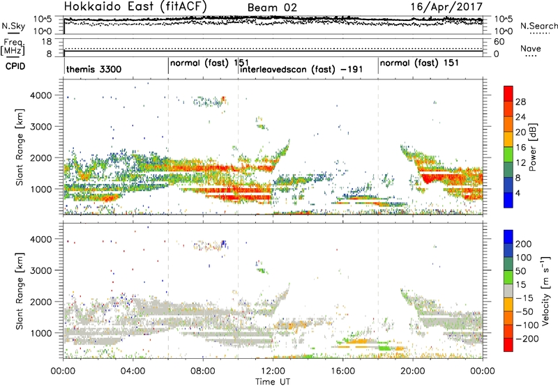Click the '04:00' time axis label
This screenshot has height=386, width=558.
pyautogui.click(x=133, y=371)
